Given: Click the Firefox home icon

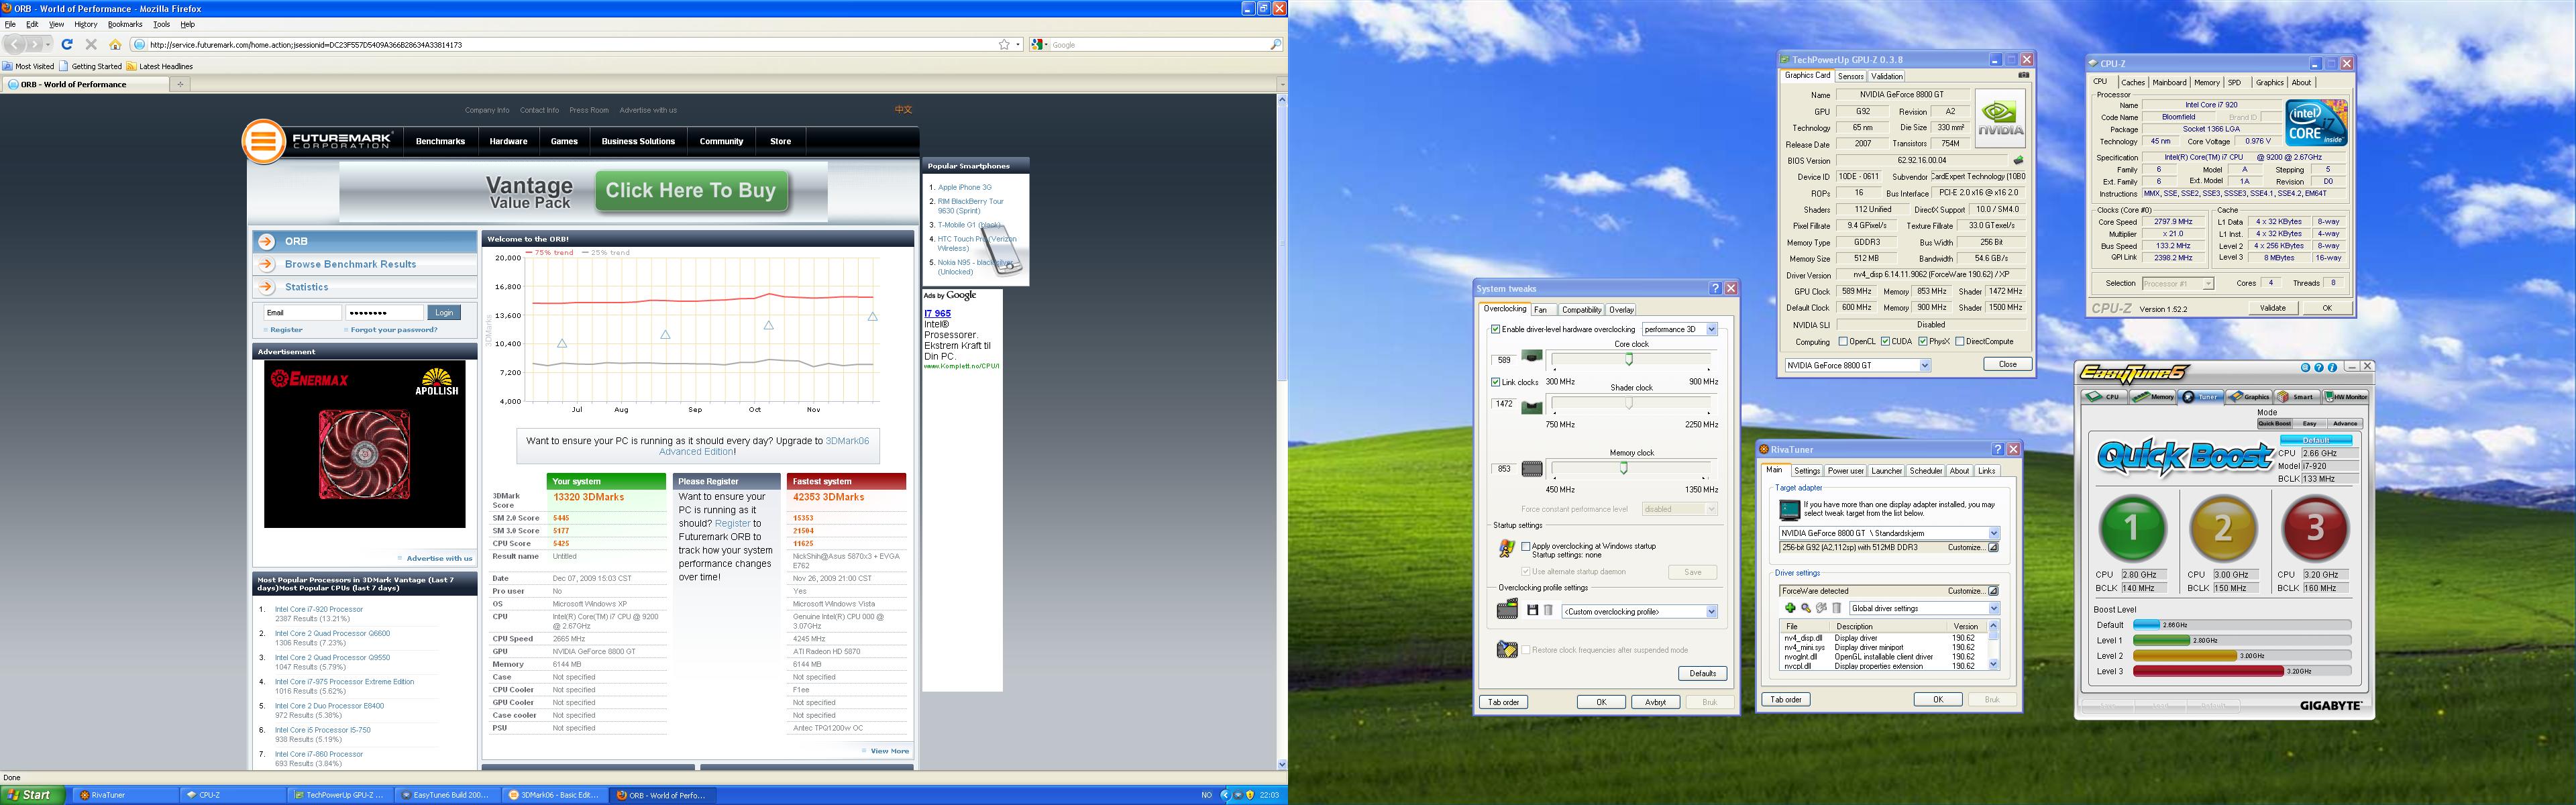Looking at the screenshot, I should click(115, 44).
